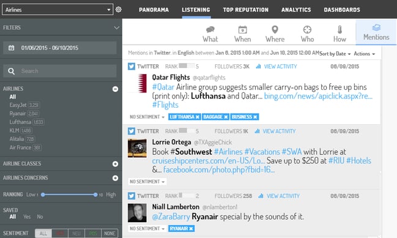Click Twitter icon on Qatar Flights mention
The height and width of the screenshot is (238, 397).
click(x=132, y=66)
